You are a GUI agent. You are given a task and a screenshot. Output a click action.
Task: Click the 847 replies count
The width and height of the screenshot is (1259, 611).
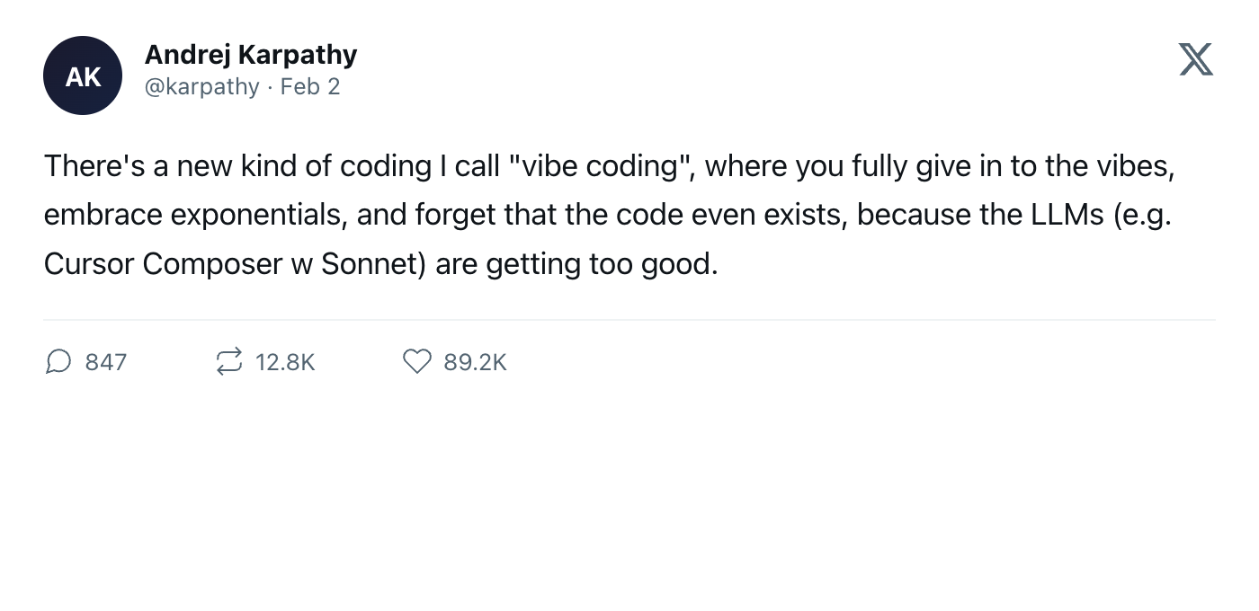(x=105, y=362)
